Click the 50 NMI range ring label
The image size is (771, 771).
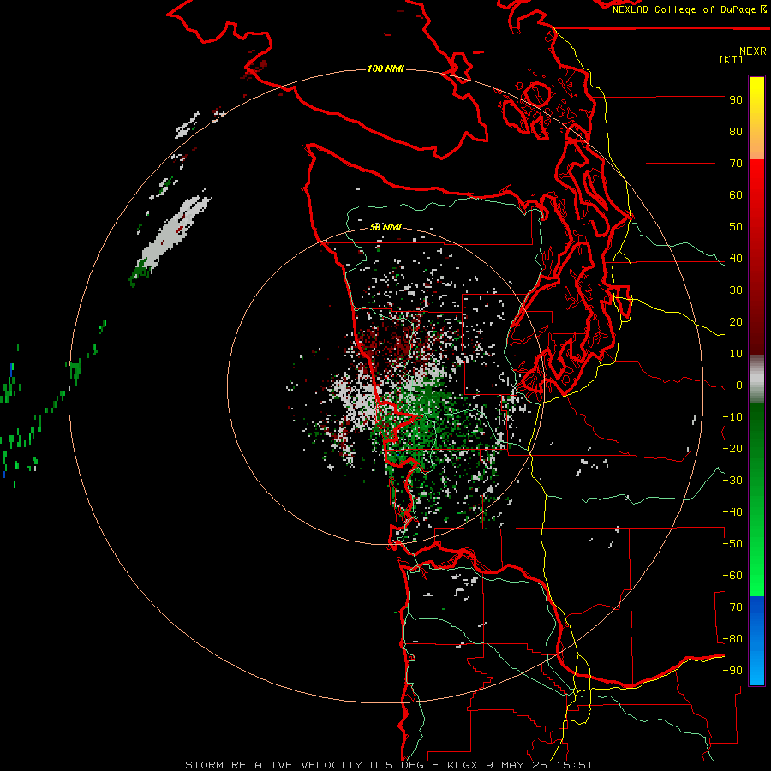(385, 227)
